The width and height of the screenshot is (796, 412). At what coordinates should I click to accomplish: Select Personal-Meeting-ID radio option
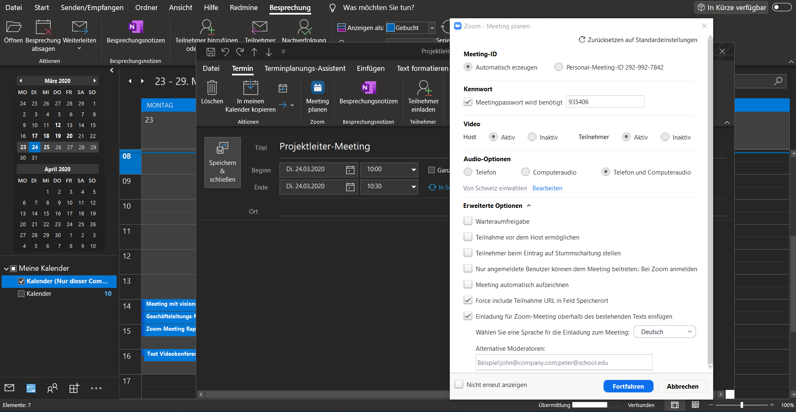559,67
